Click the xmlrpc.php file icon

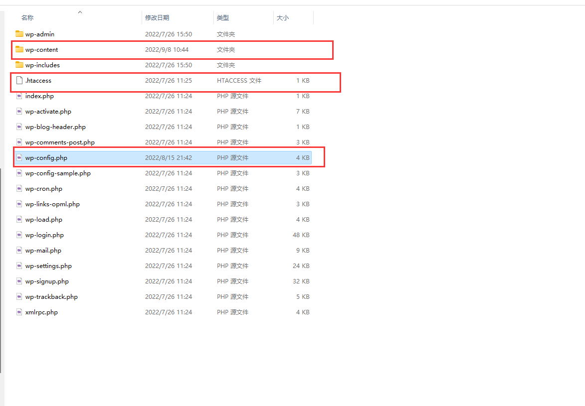[19, 312]
